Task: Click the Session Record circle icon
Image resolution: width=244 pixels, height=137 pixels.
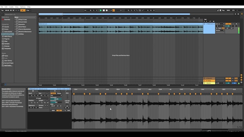Action: tap(121, 10)
